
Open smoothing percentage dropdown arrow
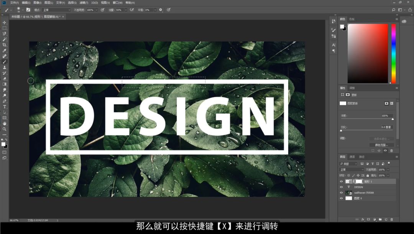(155, 10)
